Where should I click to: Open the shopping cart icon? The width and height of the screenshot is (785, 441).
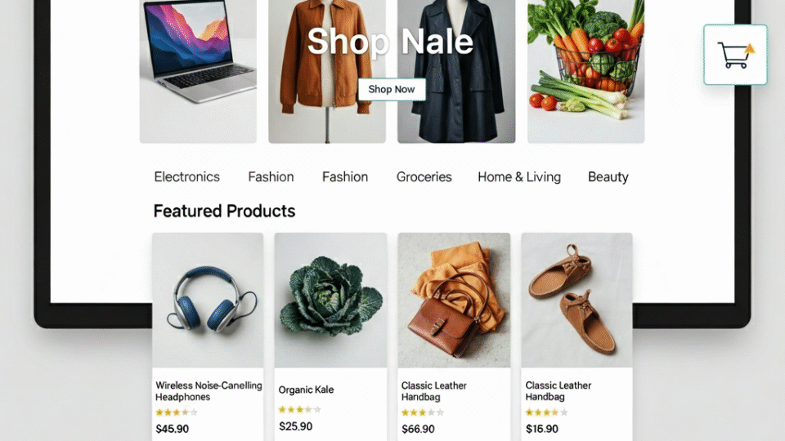735,55
